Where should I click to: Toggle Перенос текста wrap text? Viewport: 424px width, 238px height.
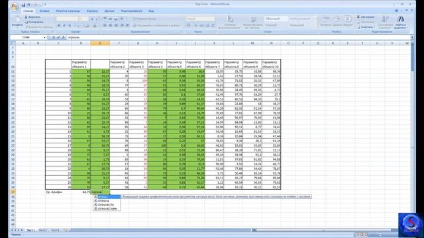tap(144, 19)
